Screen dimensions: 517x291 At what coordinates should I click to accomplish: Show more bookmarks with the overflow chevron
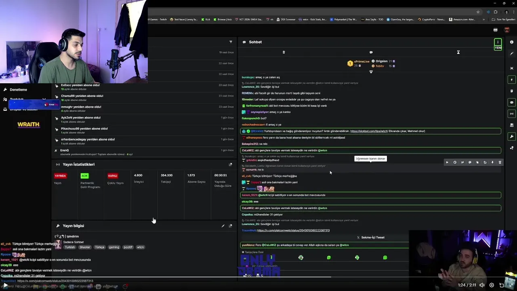click(483, 19)
